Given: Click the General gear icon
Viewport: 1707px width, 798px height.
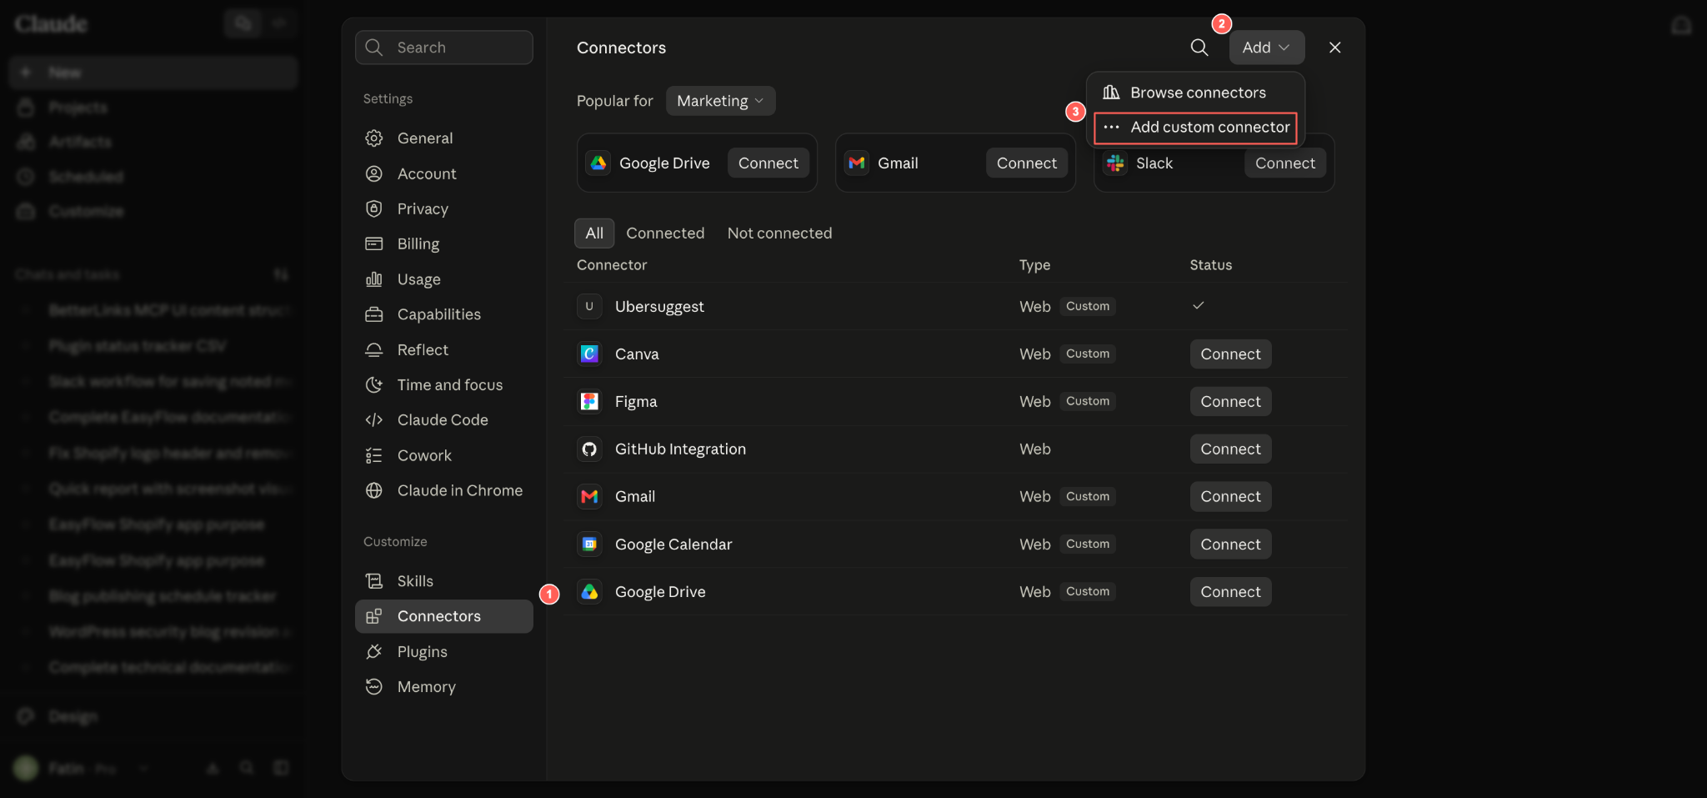Looking at the screenshot, I should [x=374, y=138].
